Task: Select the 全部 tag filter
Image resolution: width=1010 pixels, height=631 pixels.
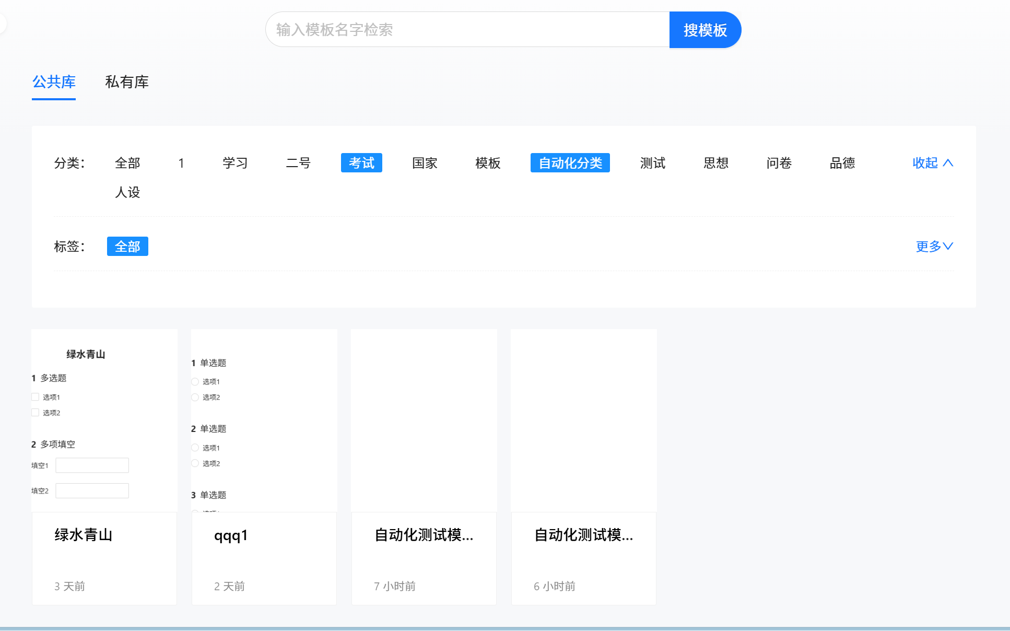Action: (x=127, y=246)
